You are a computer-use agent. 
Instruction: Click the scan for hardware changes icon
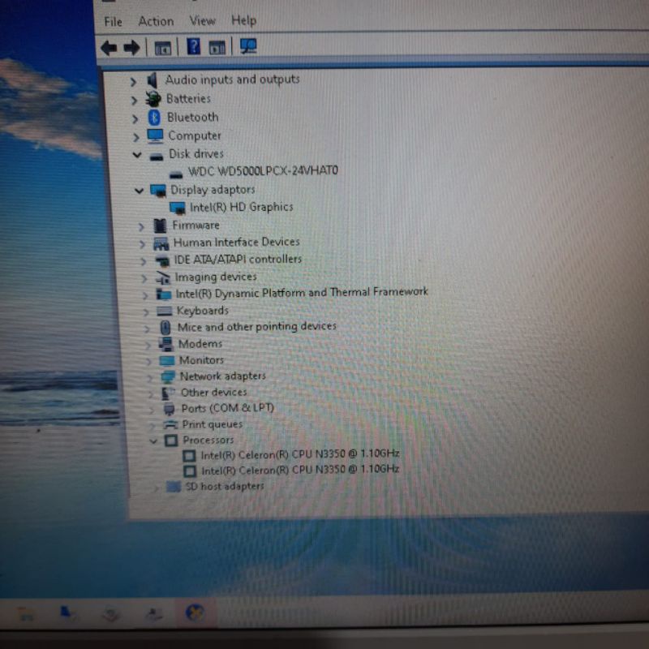[x=248, y=46]
